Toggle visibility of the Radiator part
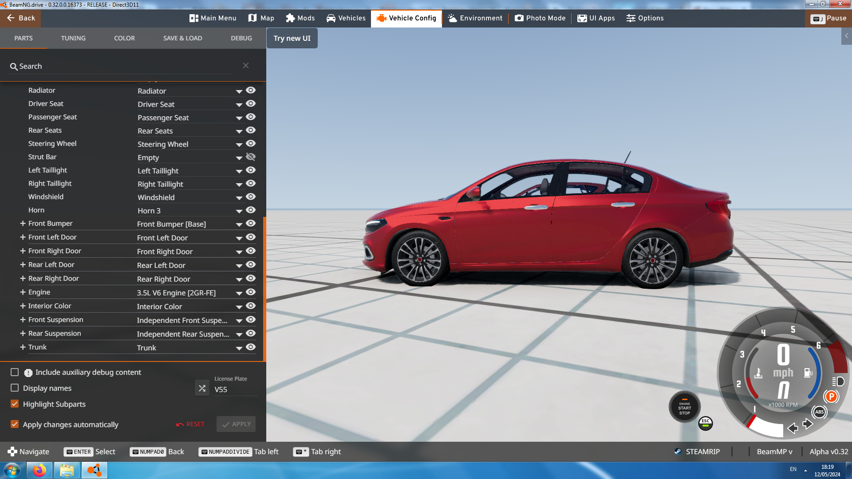This screenshot has height=479, width=852. click(x=251, y=90)
